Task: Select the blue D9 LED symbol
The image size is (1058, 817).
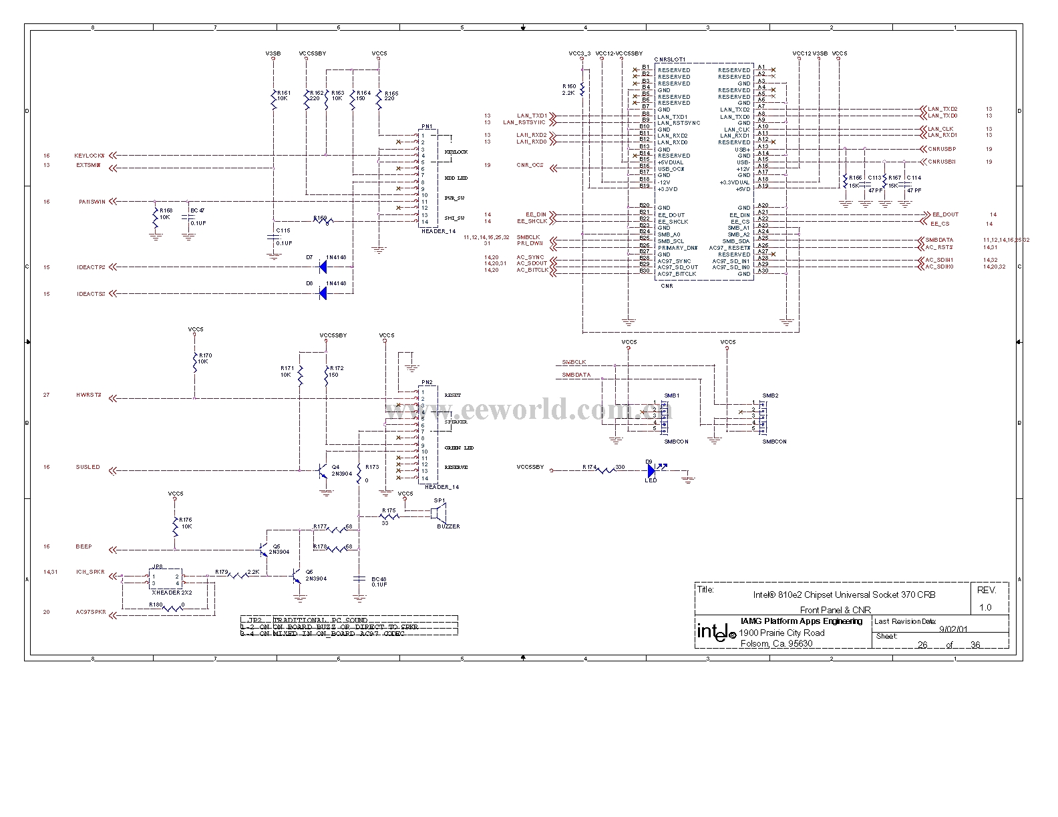Action: (653, 470)
